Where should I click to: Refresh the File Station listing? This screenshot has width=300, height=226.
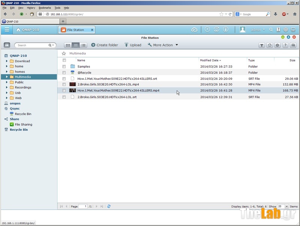(270, 45)
